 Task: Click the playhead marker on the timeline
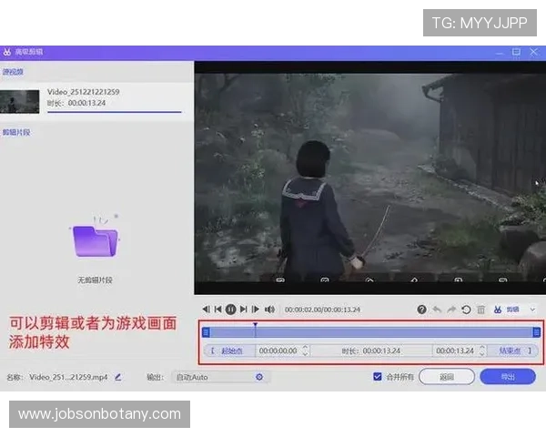tap(255, 325)
